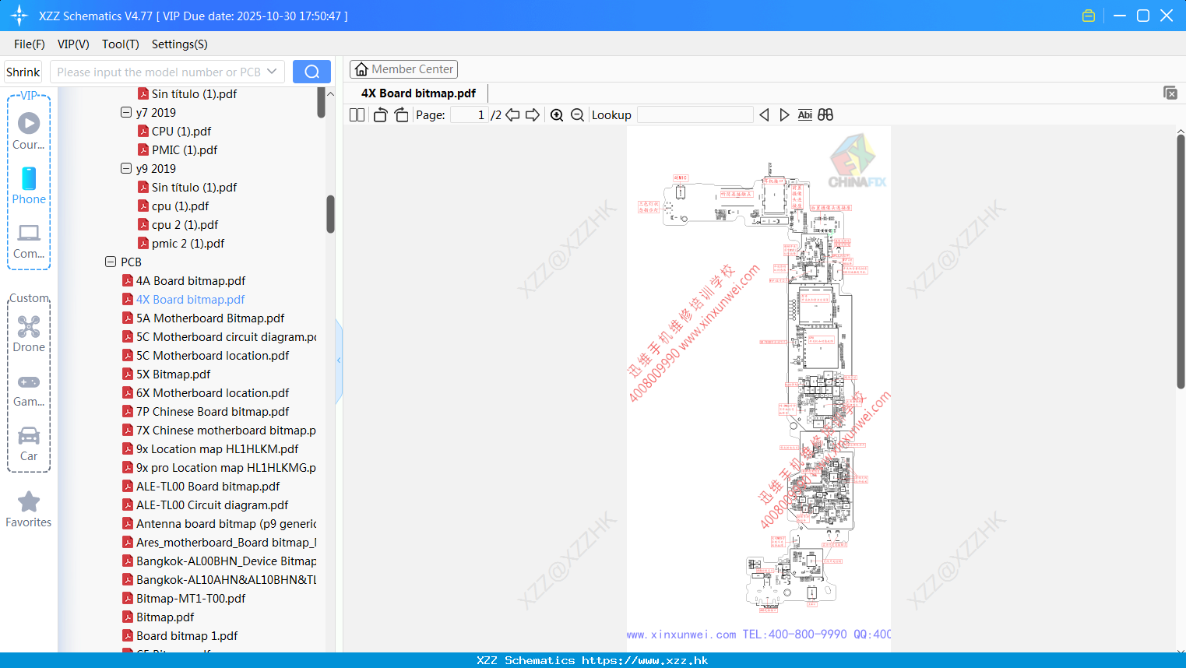1186x668 pixels.
Task: Click the Shrink button
Action: 23,72
